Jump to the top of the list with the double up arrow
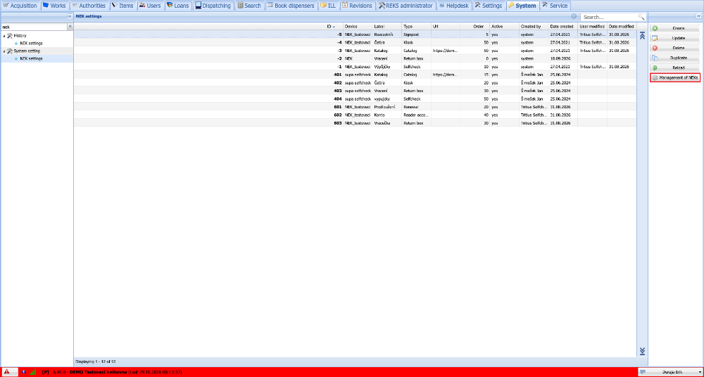Screen dimensions: 704x377 pyautogui.click(x=642, y=36)
